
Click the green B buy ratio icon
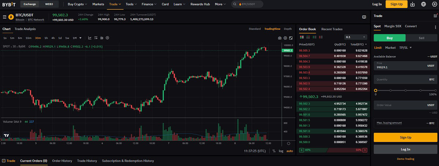coord(302,150)
